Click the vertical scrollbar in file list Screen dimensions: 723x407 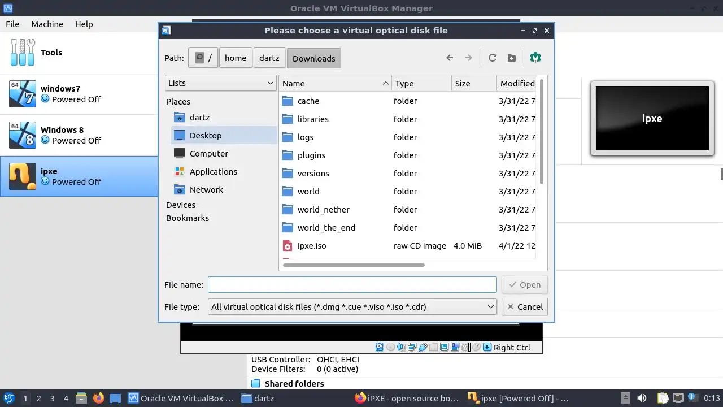(542, 131)
